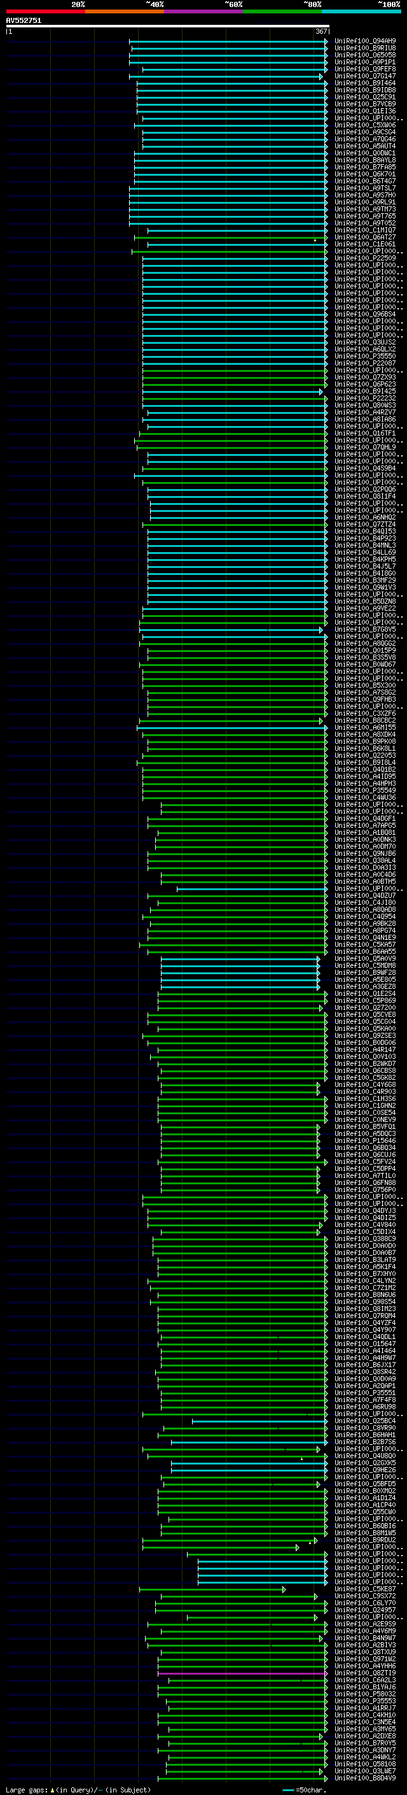Click the cyan ~100% identity legend segment

[x=362, y=11]
